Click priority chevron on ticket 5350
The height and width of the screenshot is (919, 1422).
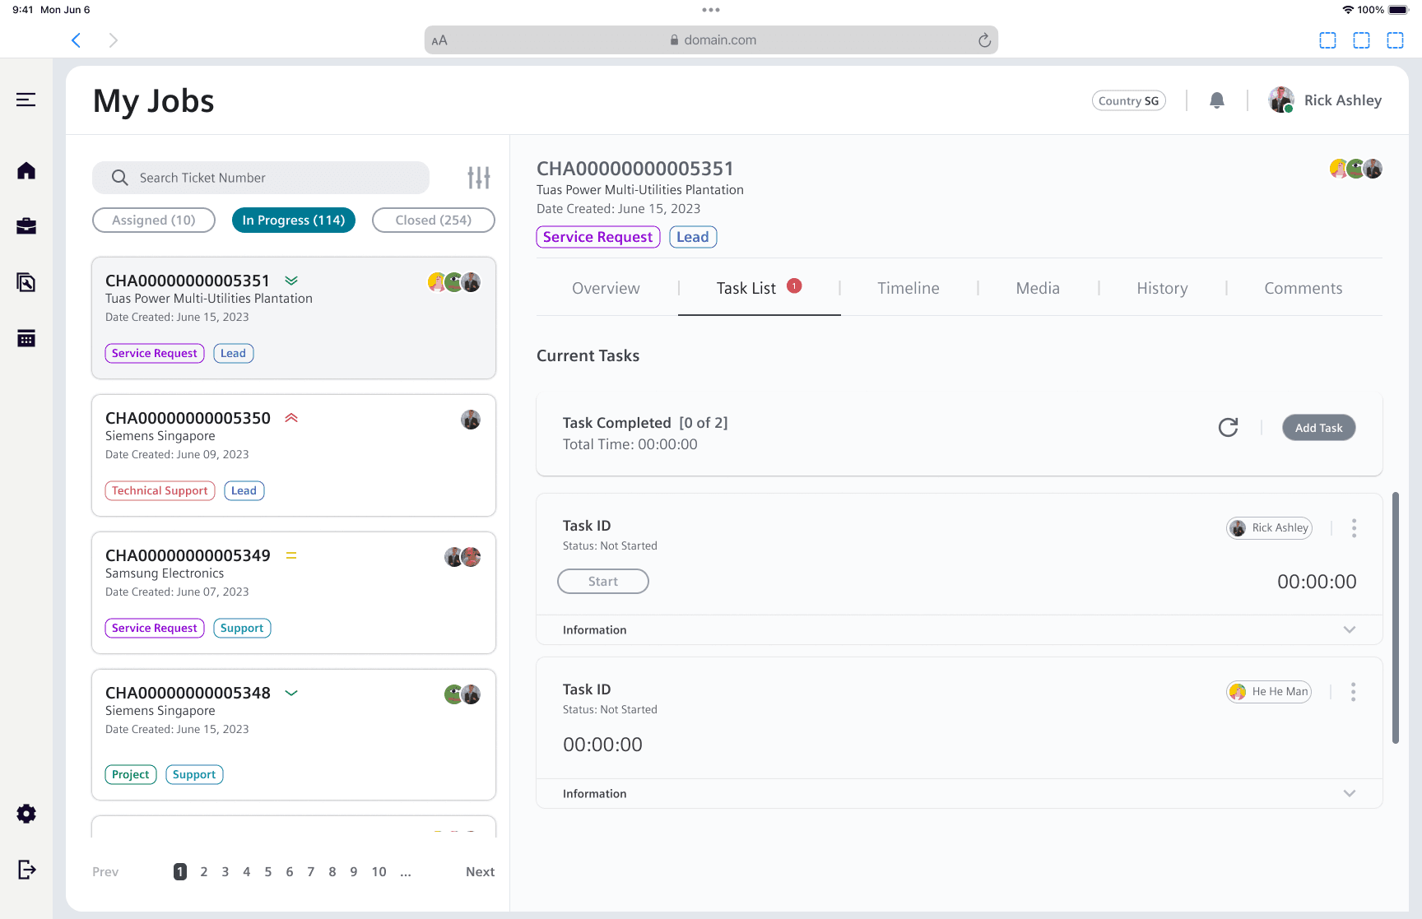tap(291, 418)
